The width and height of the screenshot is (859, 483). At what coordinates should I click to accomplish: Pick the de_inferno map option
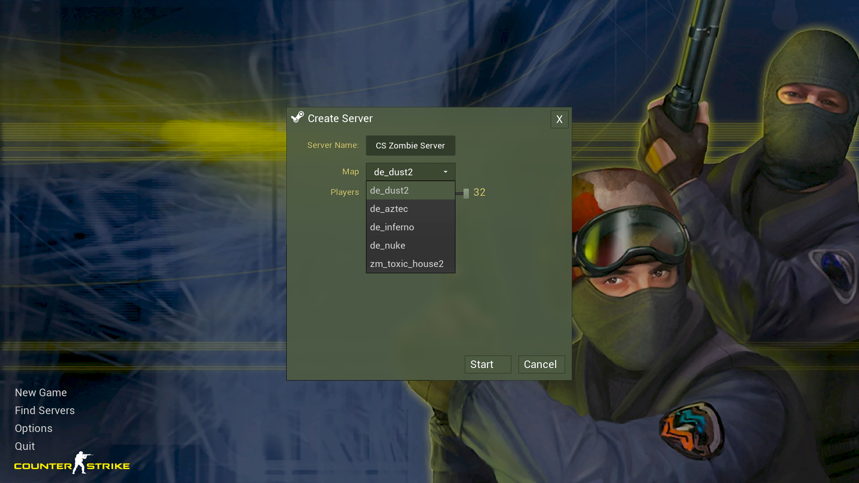pyautogui.click(x=410, y=227)
